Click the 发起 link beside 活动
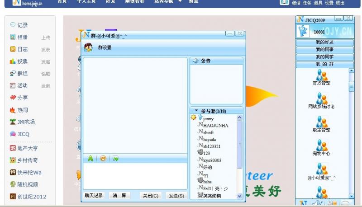The width and height of the screenshot is (362, 207). 46,86
